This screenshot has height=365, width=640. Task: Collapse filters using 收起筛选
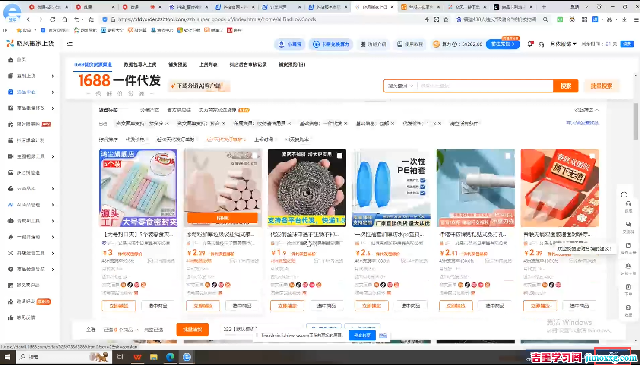pyautogui.click(x=584, y=110)
